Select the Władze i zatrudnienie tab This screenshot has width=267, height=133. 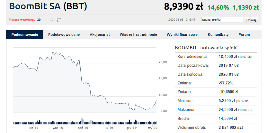pyautogui.click(x=138, y=35)
